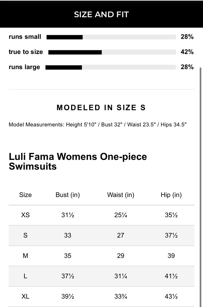Select the hip value 41½ in row L

[171, 276]
